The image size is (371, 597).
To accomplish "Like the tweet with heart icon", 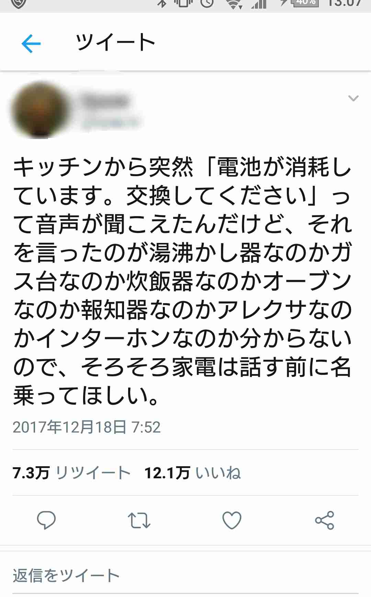I will [232, 520].
